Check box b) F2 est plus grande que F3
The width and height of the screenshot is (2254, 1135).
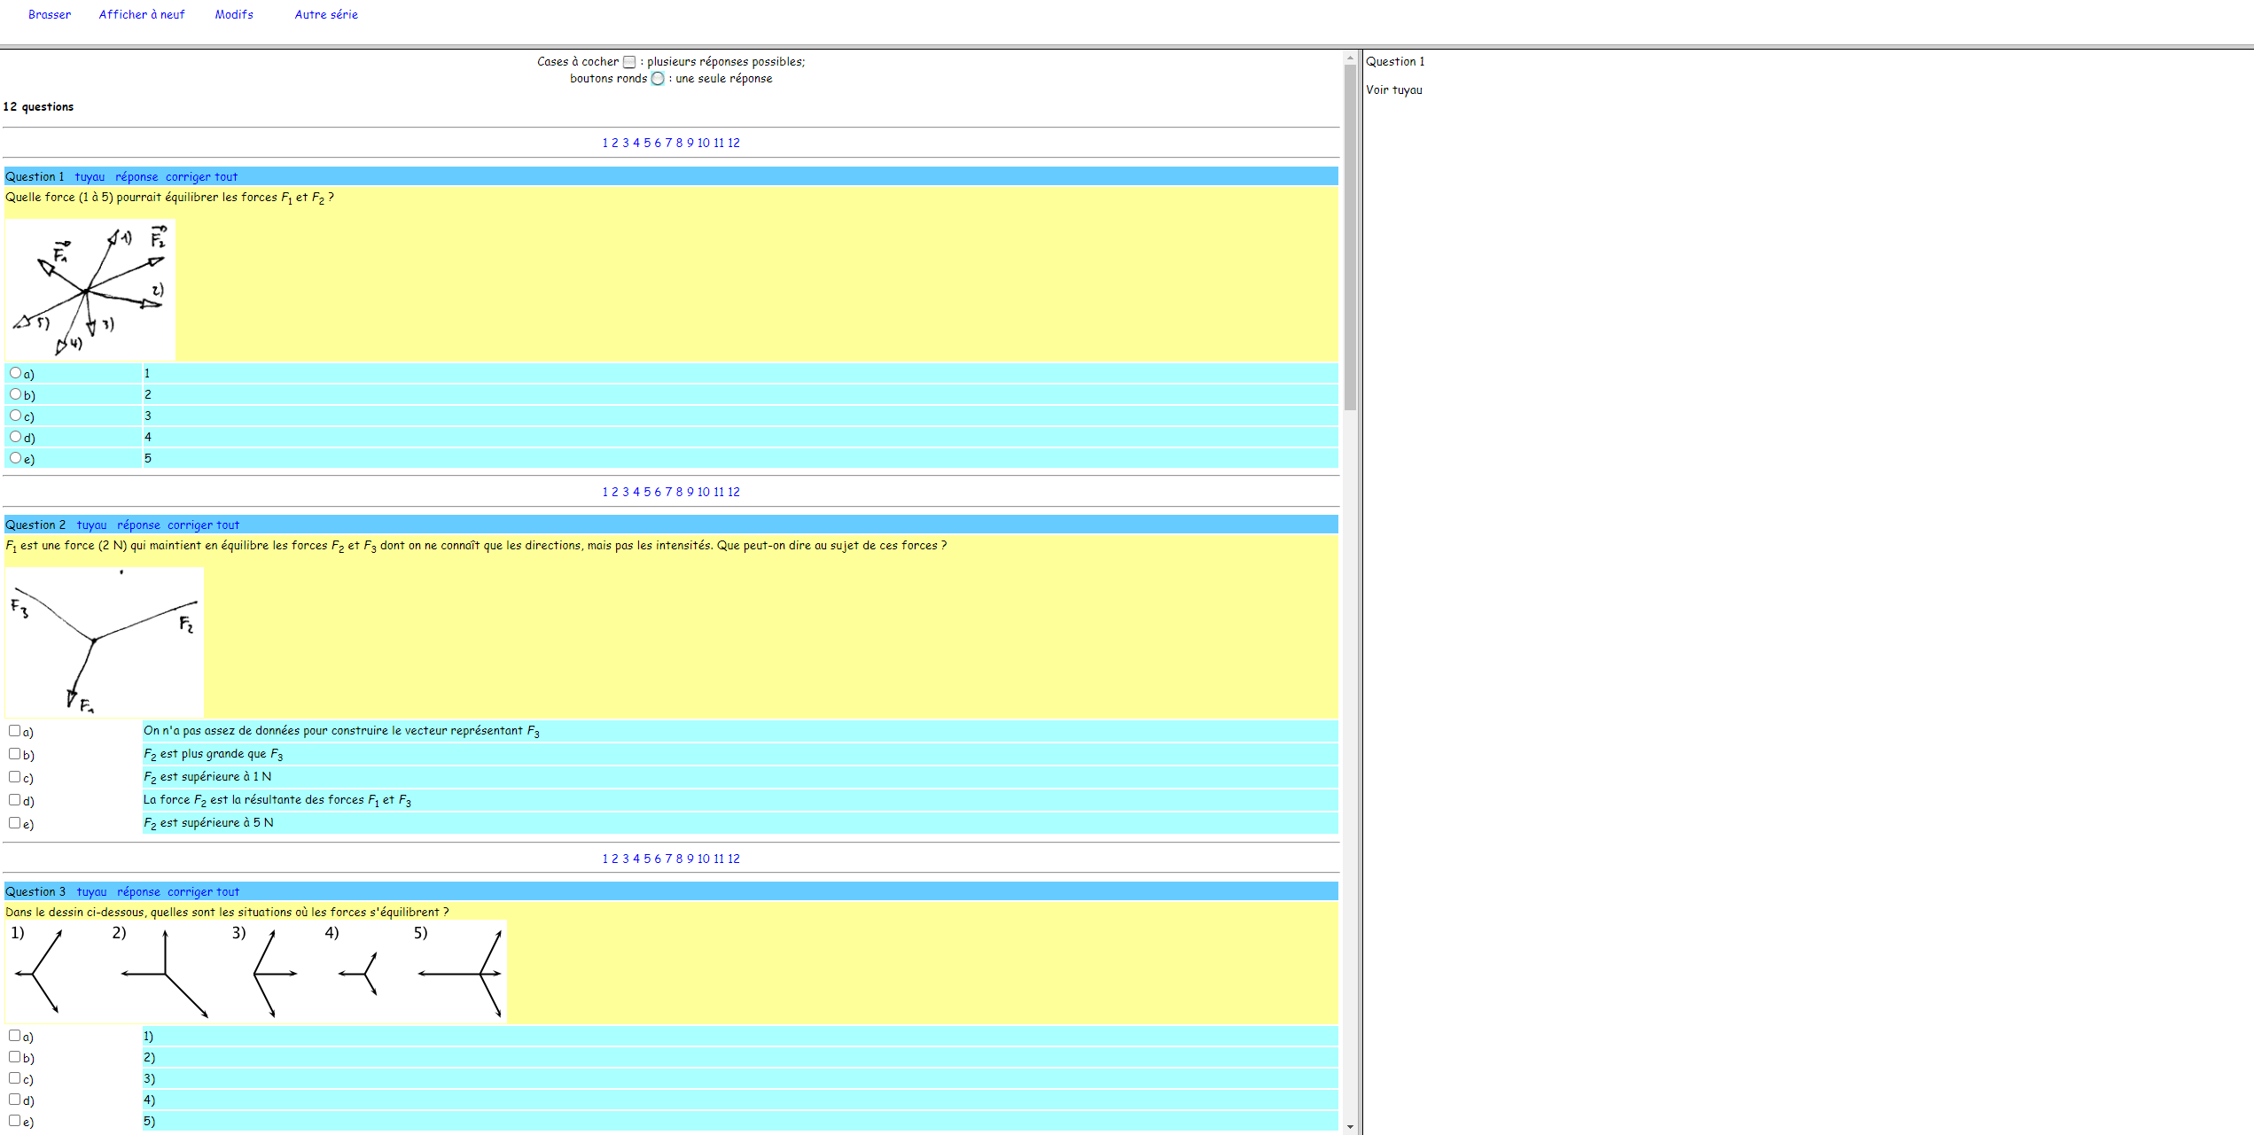(15, 754)
